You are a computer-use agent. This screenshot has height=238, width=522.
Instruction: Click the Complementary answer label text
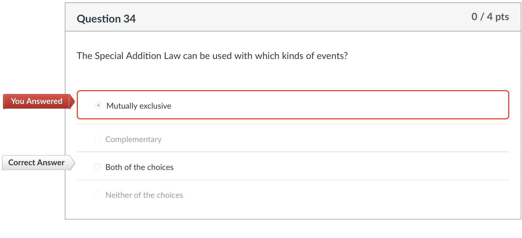tap(133, 139)
